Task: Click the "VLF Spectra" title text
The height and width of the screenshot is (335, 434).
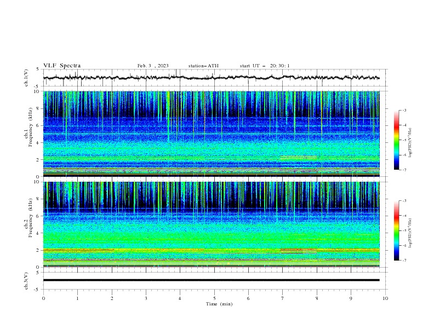Action: coord(62,66)
